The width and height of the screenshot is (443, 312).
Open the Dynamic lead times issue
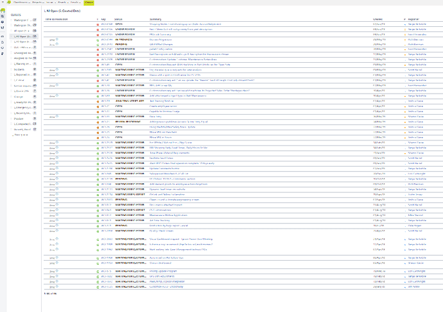tap(168, 190)
